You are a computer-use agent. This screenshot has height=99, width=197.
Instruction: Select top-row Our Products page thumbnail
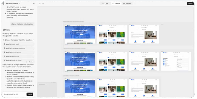(112, 34)
